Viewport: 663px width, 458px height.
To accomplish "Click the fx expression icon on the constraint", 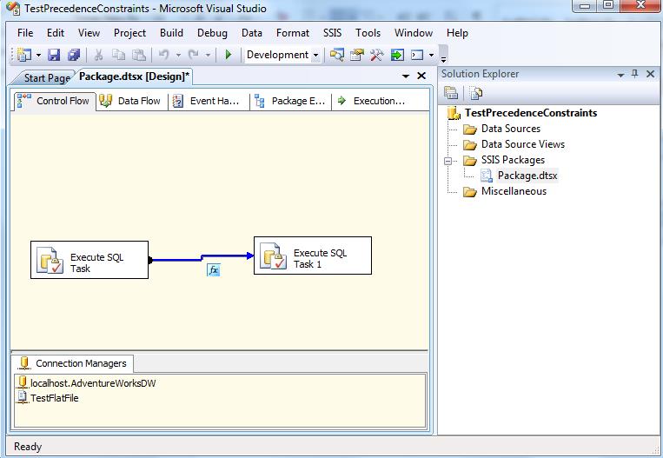I will [214, 270].
